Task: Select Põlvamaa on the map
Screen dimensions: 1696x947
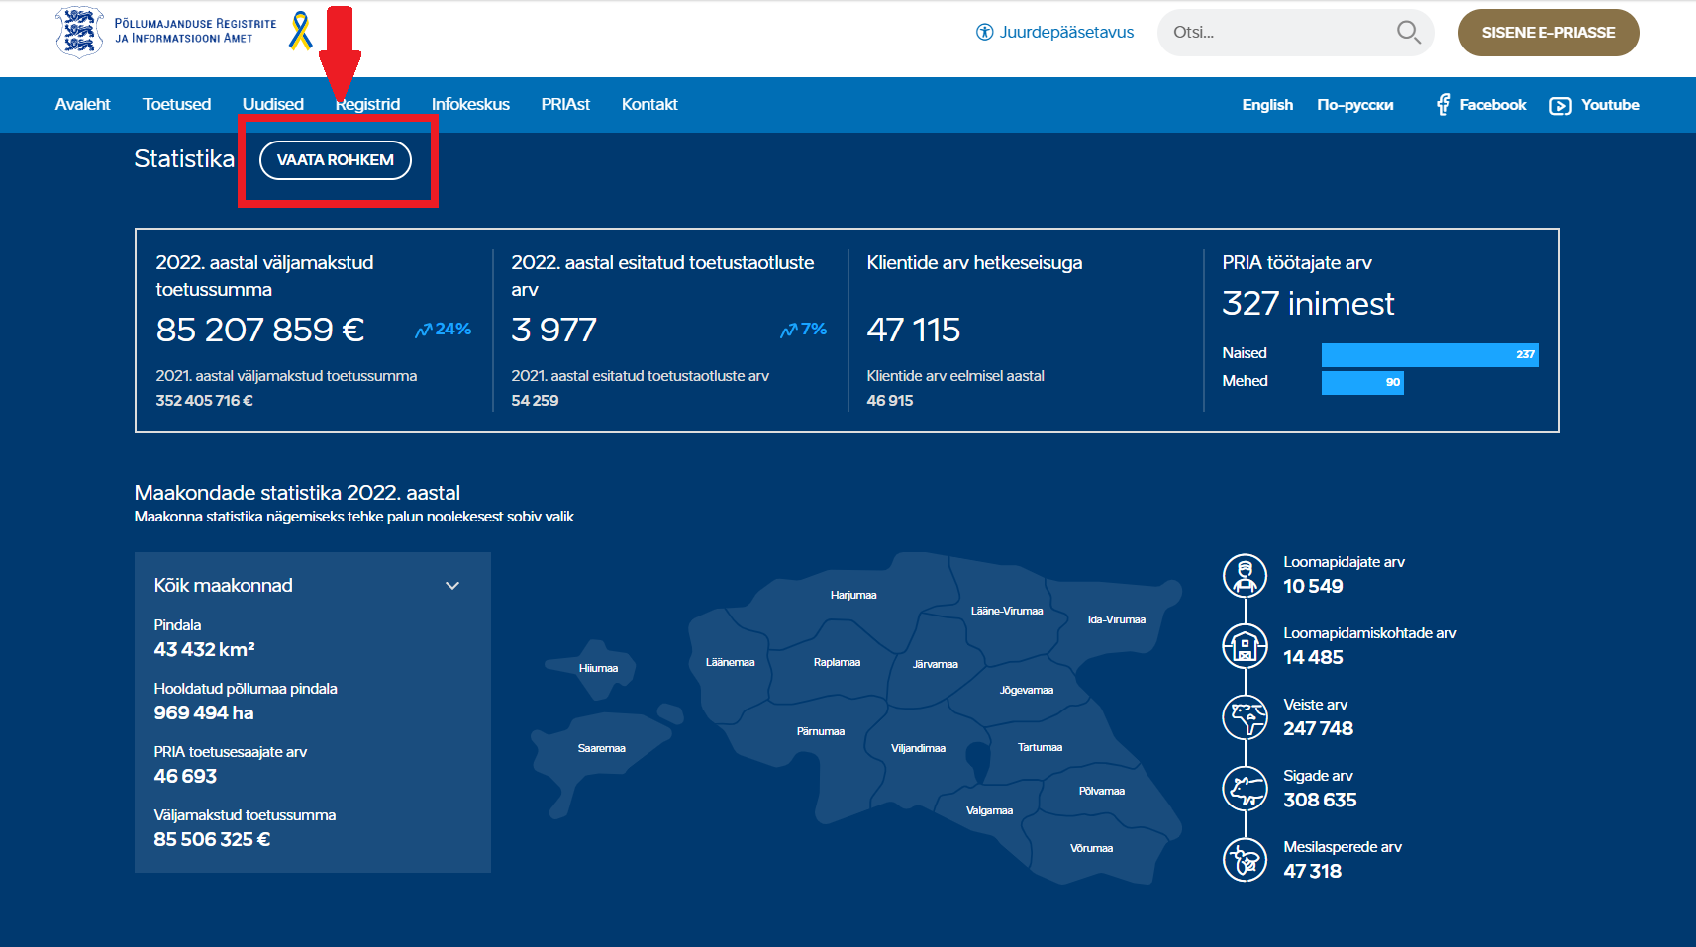Action: tap(1102, 791)
